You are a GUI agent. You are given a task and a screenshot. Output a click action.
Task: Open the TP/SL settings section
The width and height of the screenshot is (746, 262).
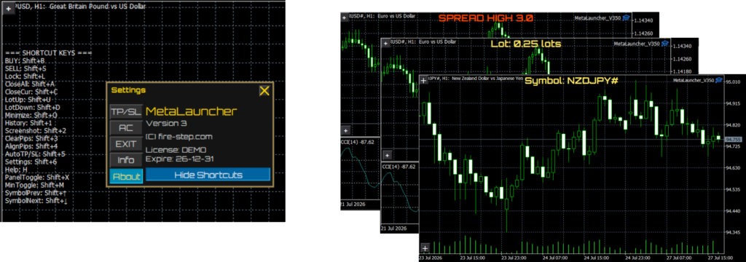click(125, 112)
